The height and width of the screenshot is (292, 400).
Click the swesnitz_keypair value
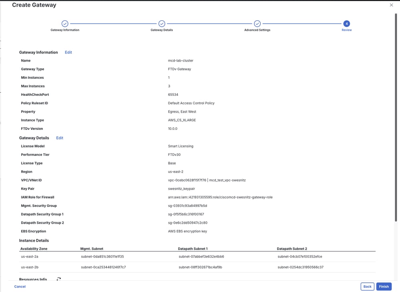point(181,189)
